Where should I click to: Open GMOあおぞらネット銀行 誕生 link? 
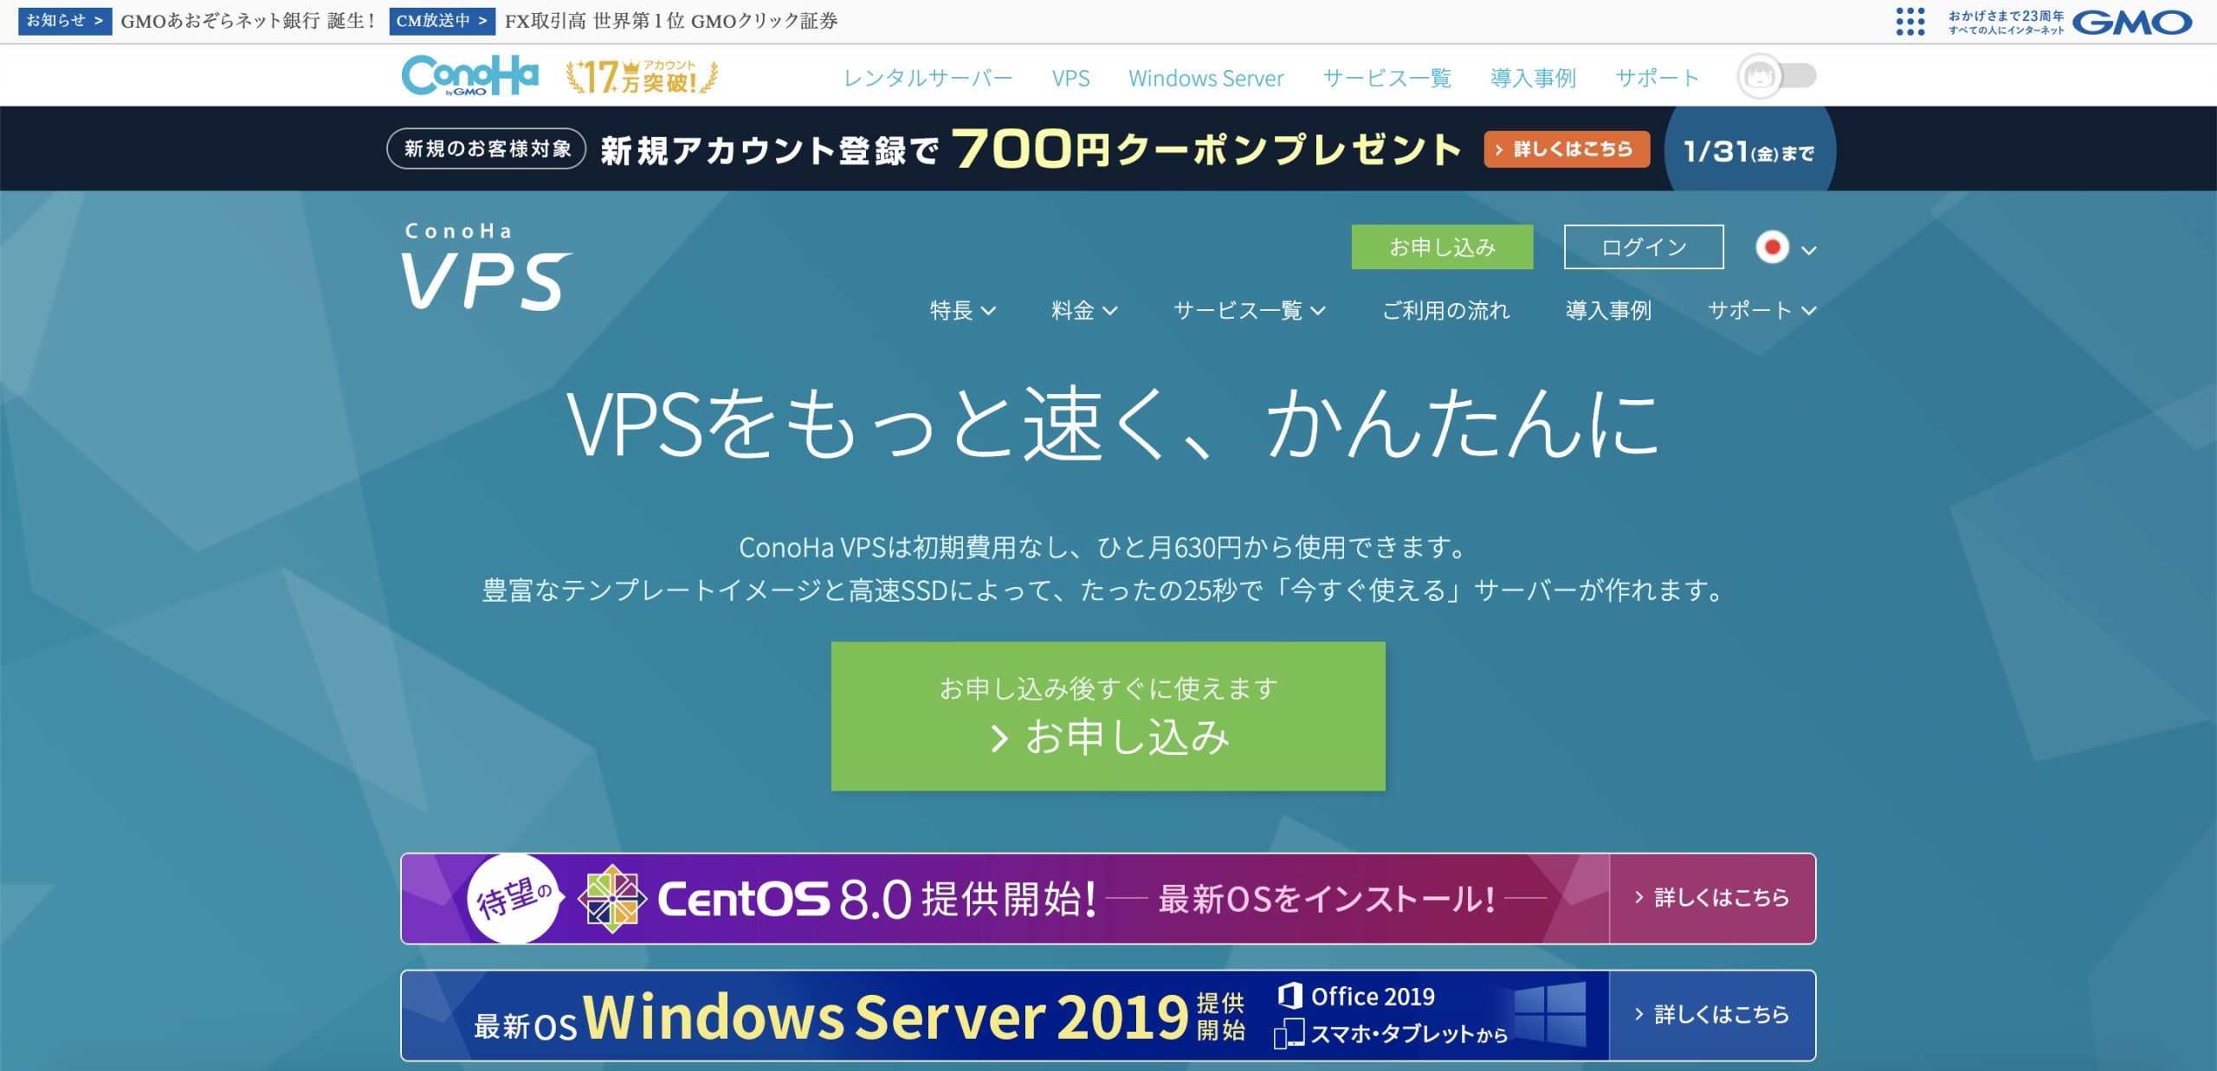[248, 21]
